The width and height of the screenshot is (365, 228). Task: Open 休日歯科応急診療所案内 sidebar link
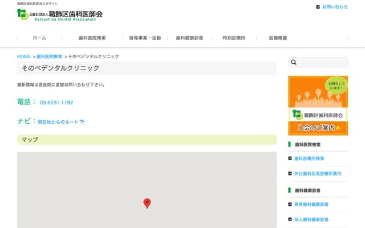tap(318, 174)
